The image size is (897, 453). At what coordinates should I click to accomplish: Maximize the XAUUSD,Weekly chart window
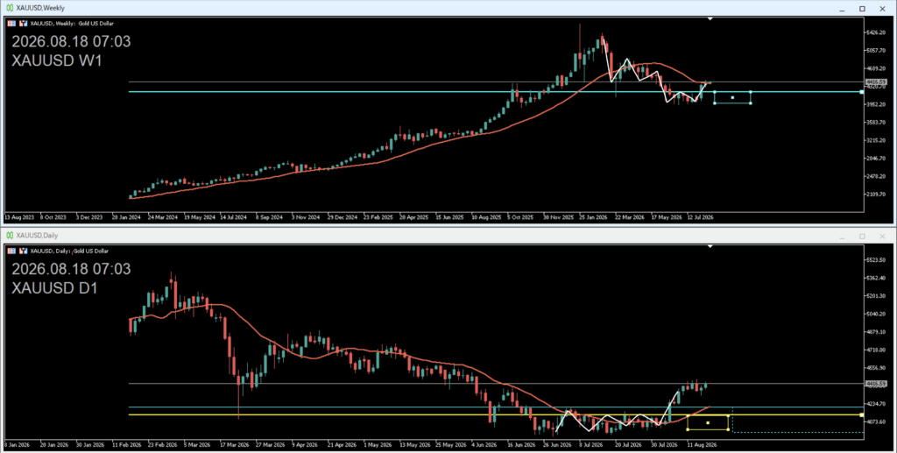862,9
